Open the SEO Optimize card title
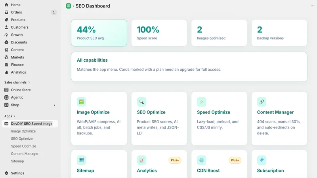This screenshot has height=178, width=317. [x=151, y=112]
